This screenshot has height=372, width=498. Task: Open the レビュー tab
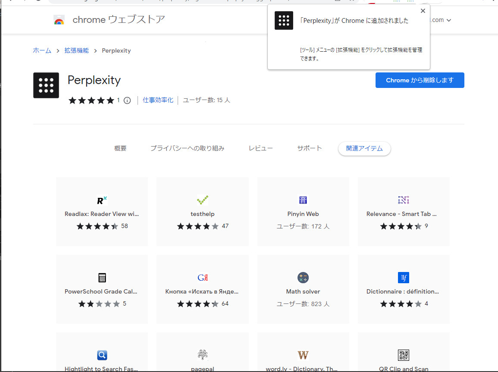tap(261, 149)
